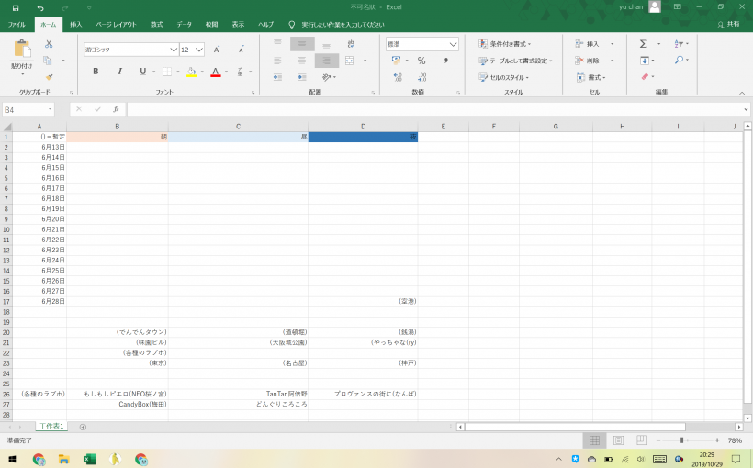Open the File (ファイル) tab
753x468 pixels.
click(17, 25)
